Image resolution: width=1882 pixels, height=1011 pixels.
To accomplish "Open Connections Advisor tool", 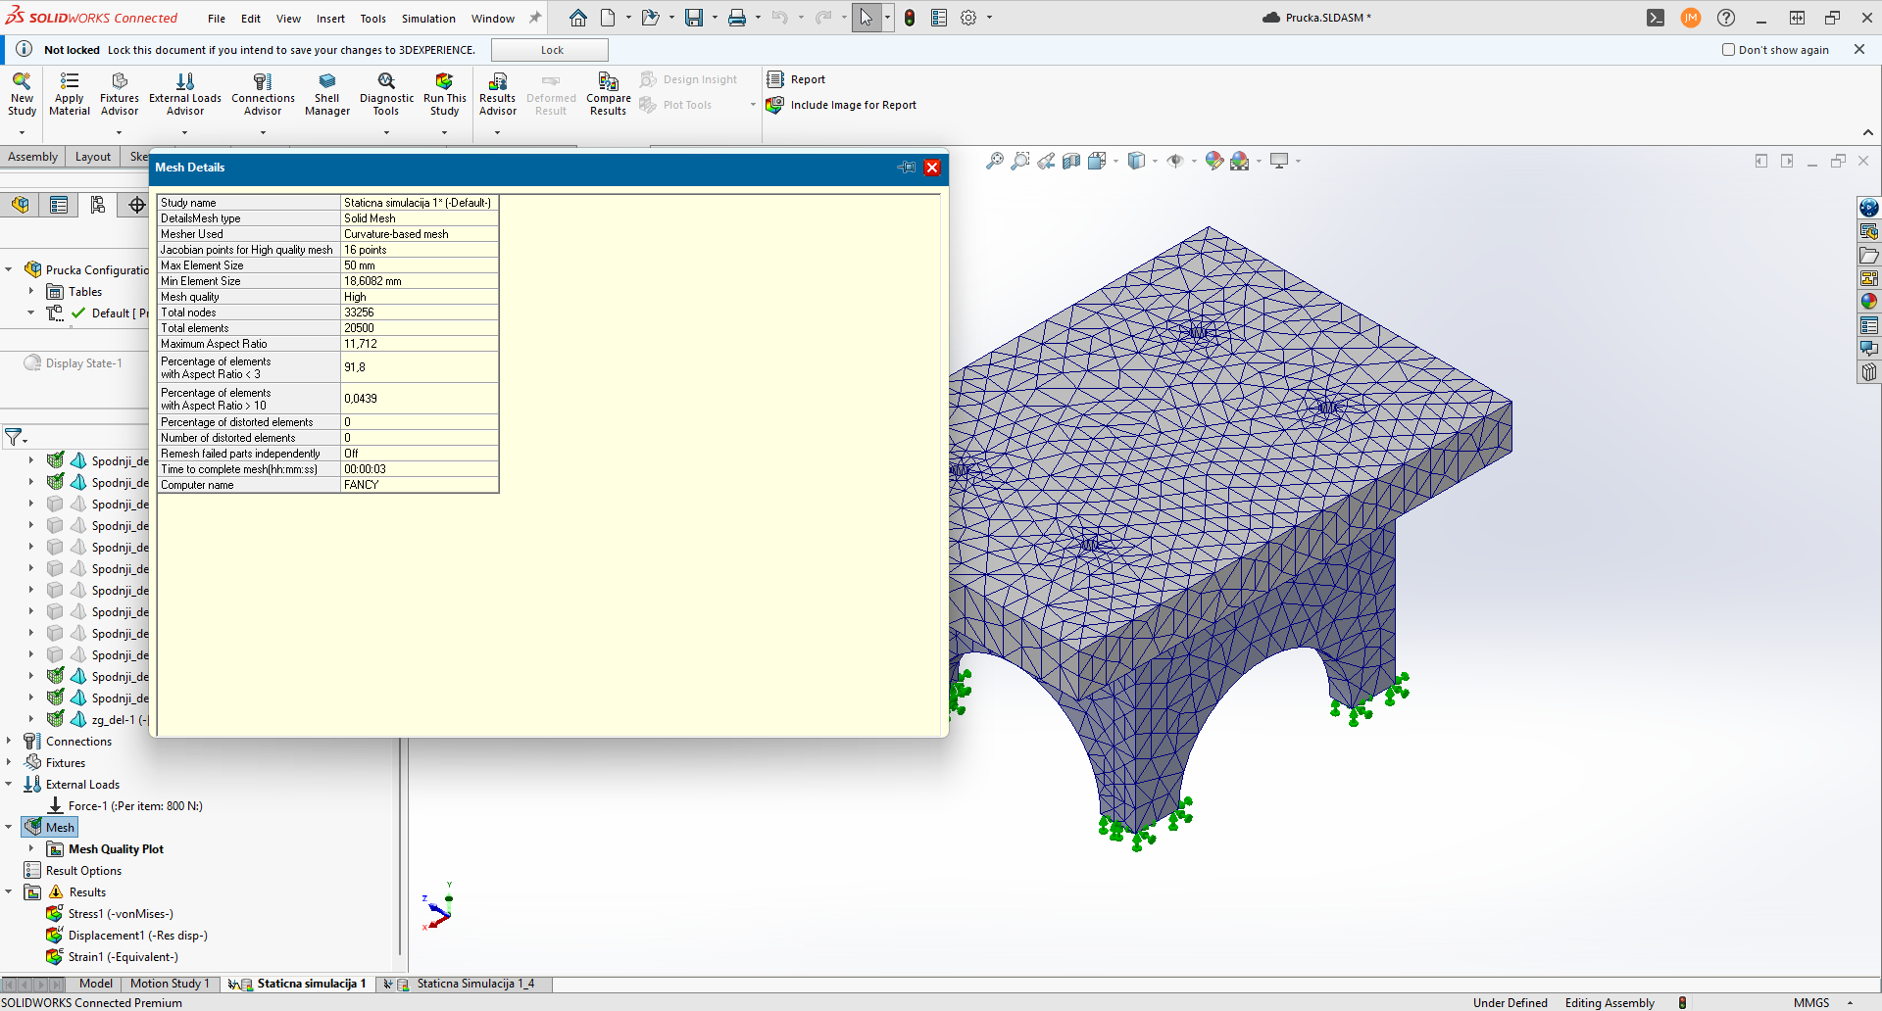I will point(263,94).
